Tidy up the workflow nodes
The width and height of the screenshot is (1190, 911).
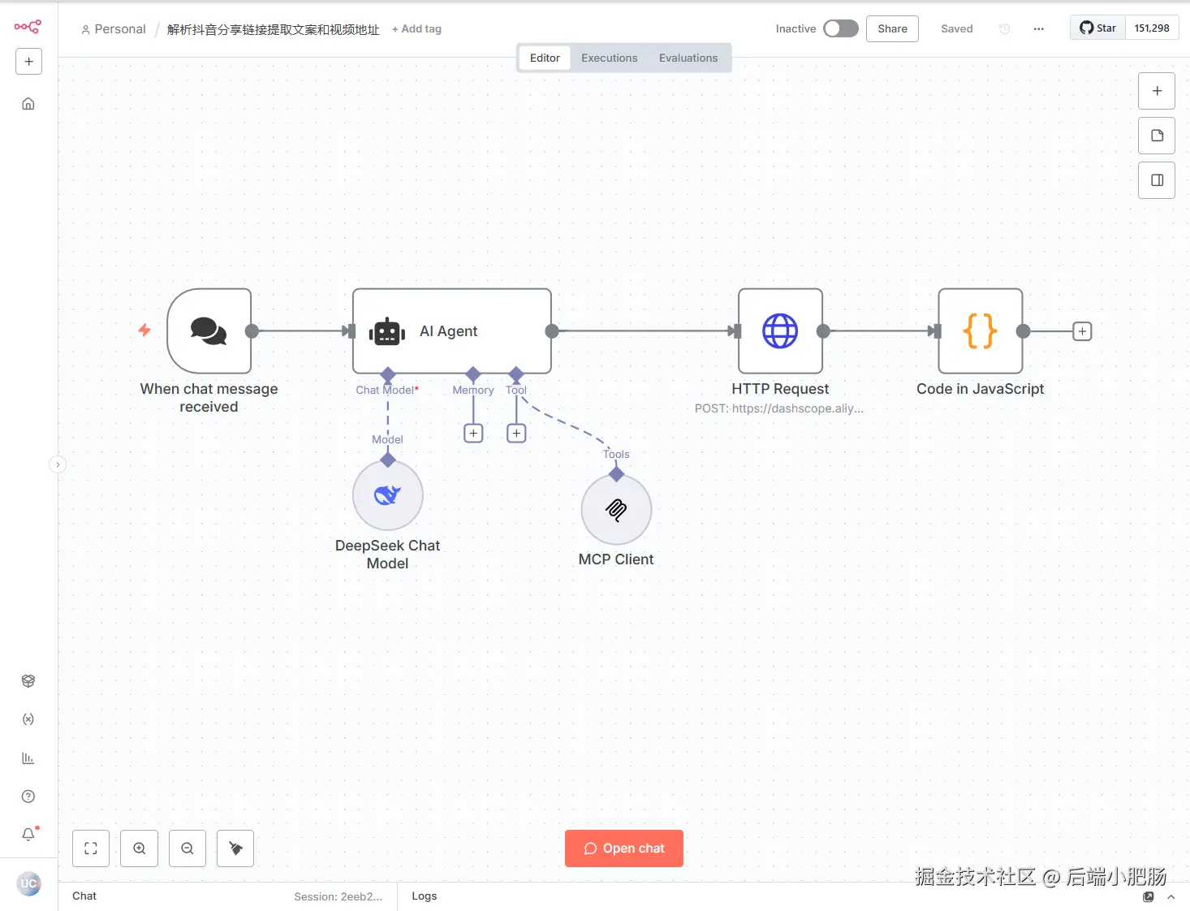pyautogui.click(x=235, y=848)
